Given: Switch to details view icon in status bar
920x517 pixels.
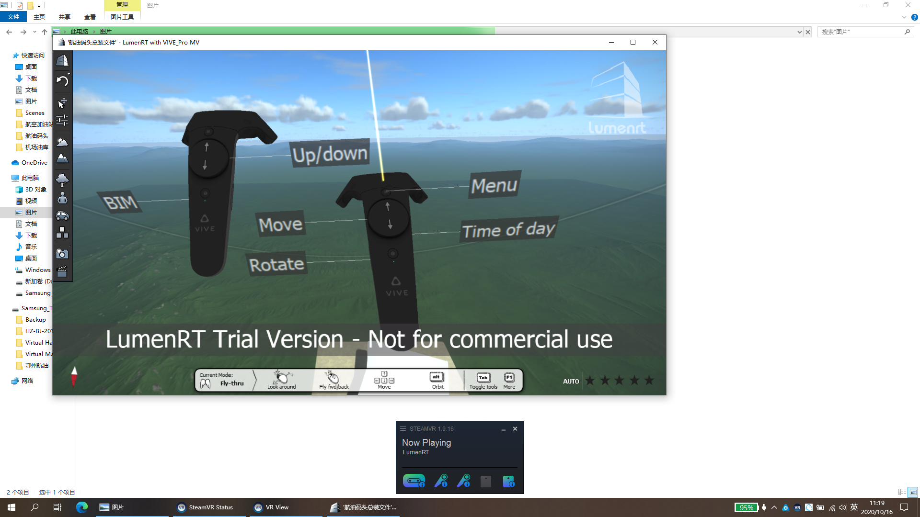Looking at the screenshot, I should pyautogui.click(x=902, y=492).
